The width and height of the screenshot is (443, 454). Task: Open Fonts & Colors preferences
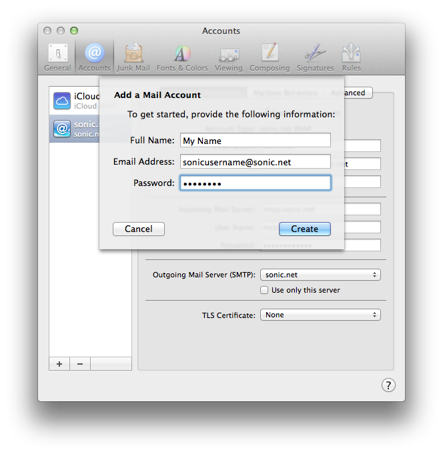(x=182, y=57)
